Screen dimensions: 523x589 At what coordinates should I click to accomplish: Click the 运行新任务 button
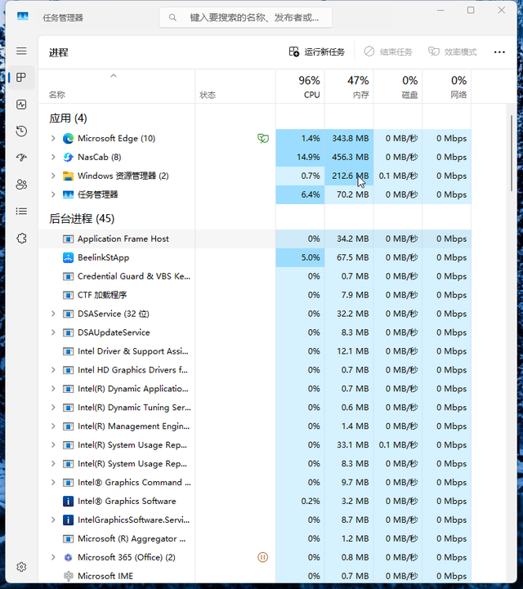click(x=317, y=51)
